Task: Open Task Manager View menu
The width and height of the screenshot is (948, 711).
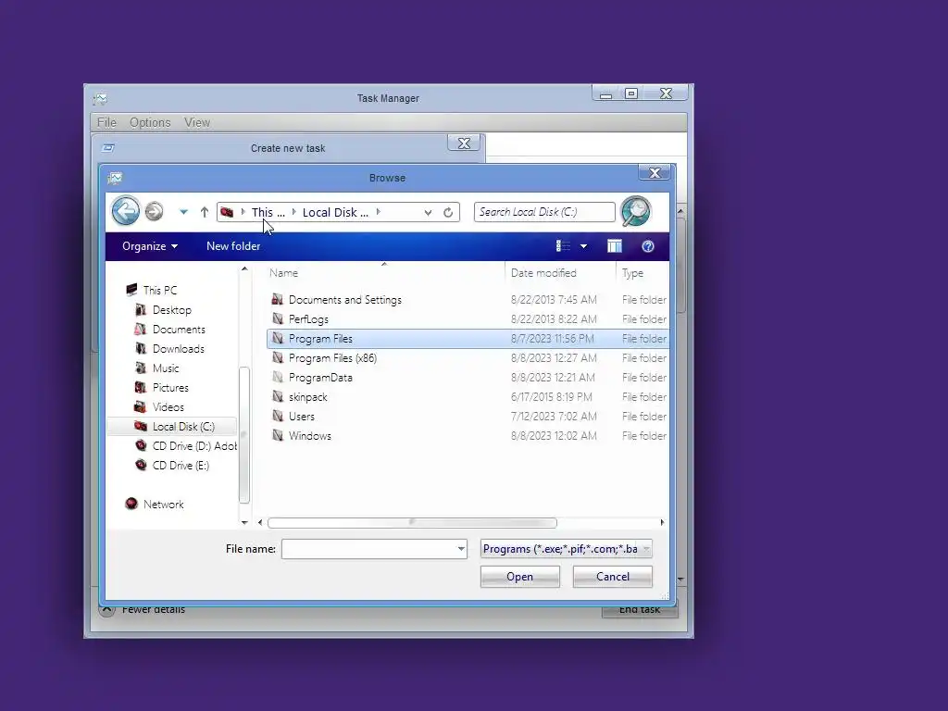Action: point(197,122)
